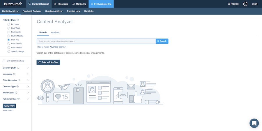Image resolution: width=262 pixels, height=131 pixels.
Task: Click the Publisher Size info icon
Action: [19, 99]
